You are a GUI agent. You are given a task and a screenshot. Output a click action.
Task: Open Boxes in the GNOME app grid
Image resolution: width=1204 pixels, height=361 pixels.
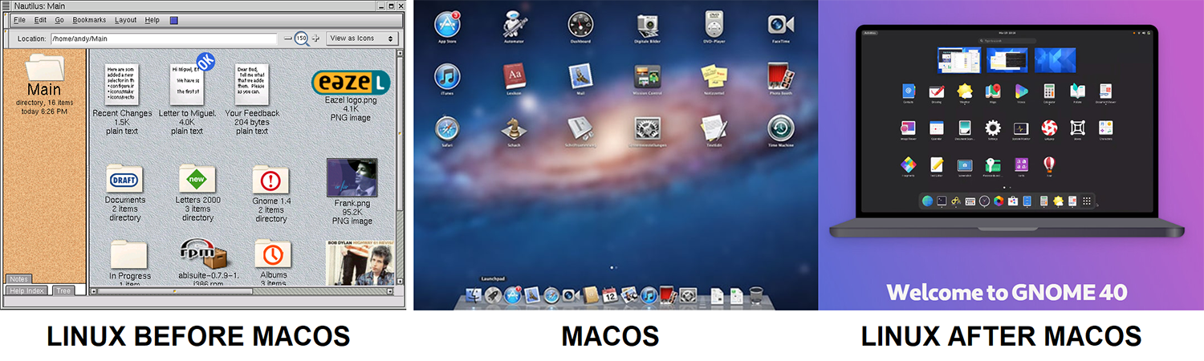pos(1077,128)
